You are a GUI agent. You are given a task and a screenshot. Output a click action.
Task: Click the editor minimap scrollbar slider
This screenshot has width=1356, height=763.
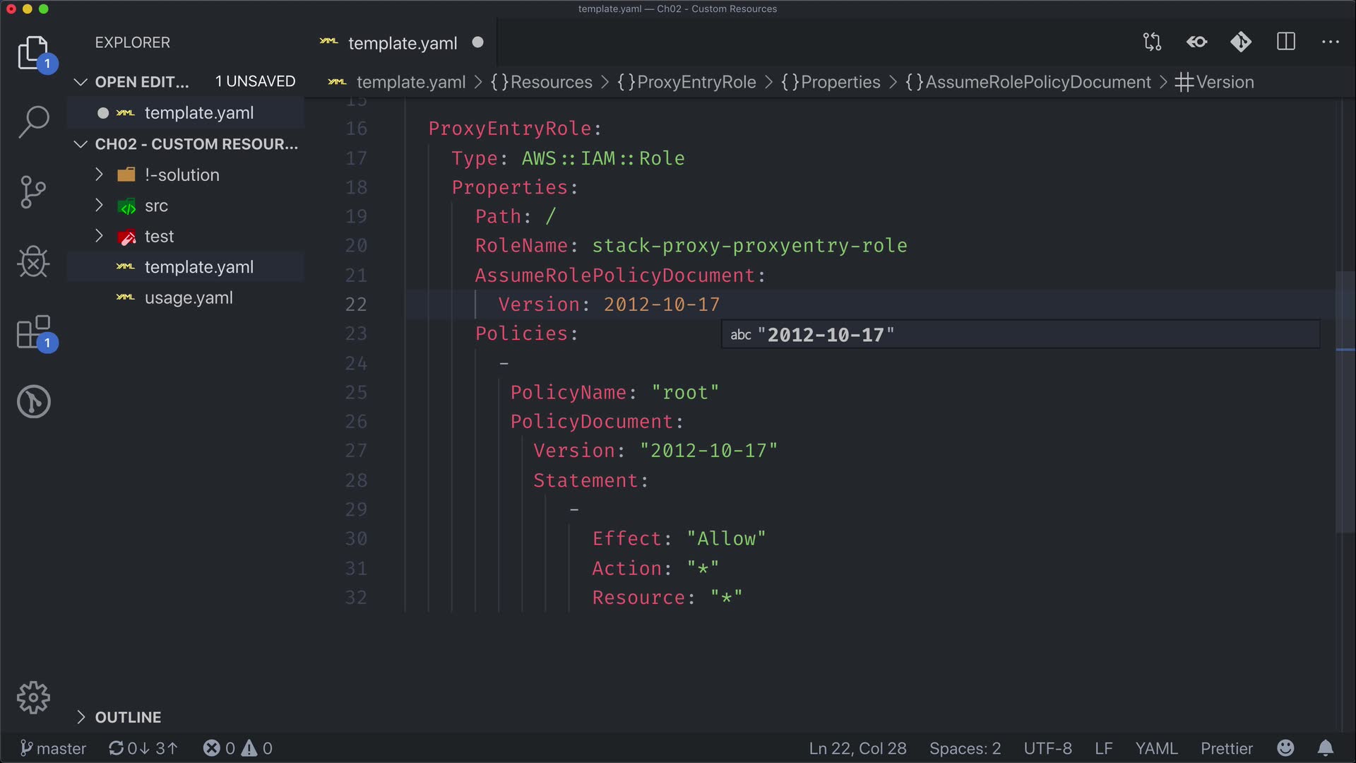coord(1344,403)
